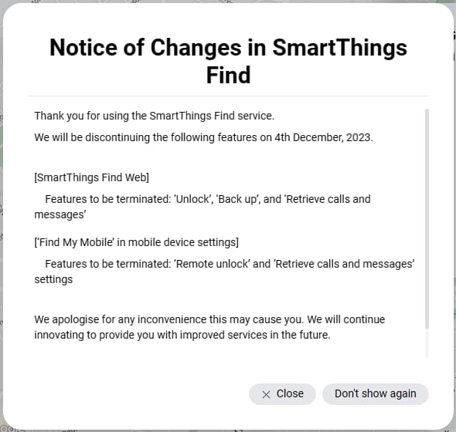Click the notice scrollbar thumb

pos(427,218)
